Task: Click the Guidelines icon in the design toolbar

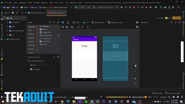Action: (88, 27)
